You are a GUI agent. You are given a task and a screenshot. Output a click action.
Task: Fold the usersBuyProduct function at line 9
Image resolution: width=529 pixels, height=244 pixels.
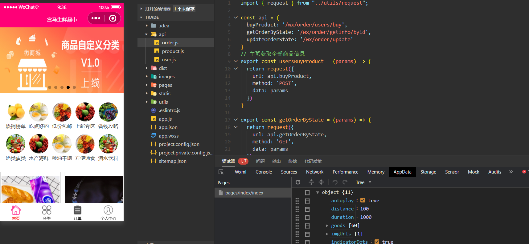[x=236, y=61]
